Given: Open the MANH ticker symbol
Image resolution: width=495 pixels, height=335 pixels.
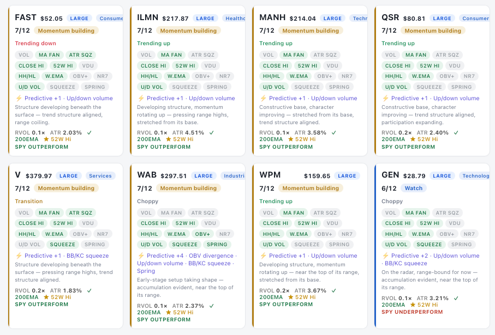Looking at the screenshot, I should (x=272, y=17).
